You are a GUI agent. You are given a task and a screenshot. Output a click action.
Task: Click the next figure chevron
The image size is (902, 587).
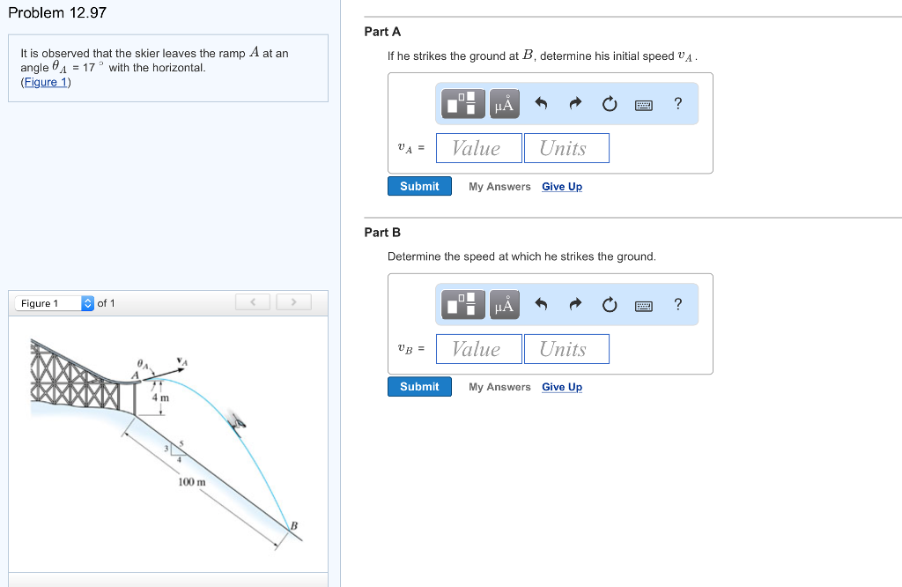(x=292, y=301)
